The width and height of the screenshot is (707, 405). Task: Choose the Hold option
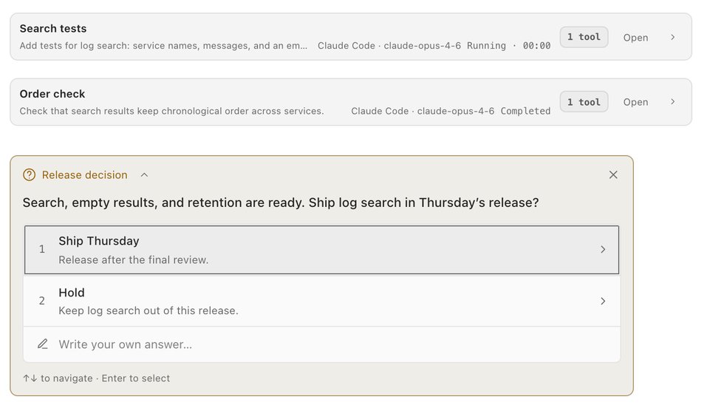321,301
